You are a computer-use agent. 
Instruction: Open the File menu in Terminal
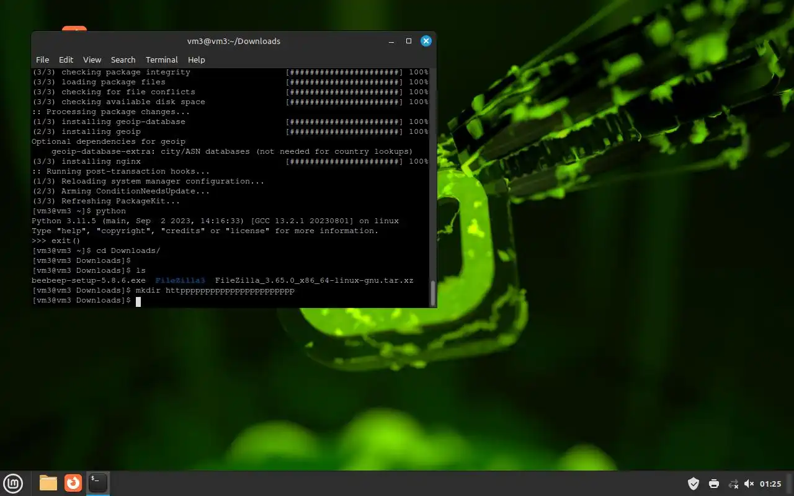pyautogui.click(x=42, y=60)
